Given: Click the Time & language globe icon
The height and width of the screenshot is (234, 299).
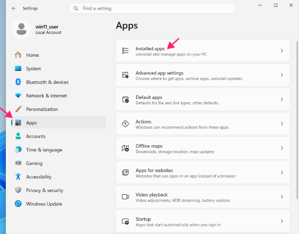Looking at the screenshot, I should point(18,150).
